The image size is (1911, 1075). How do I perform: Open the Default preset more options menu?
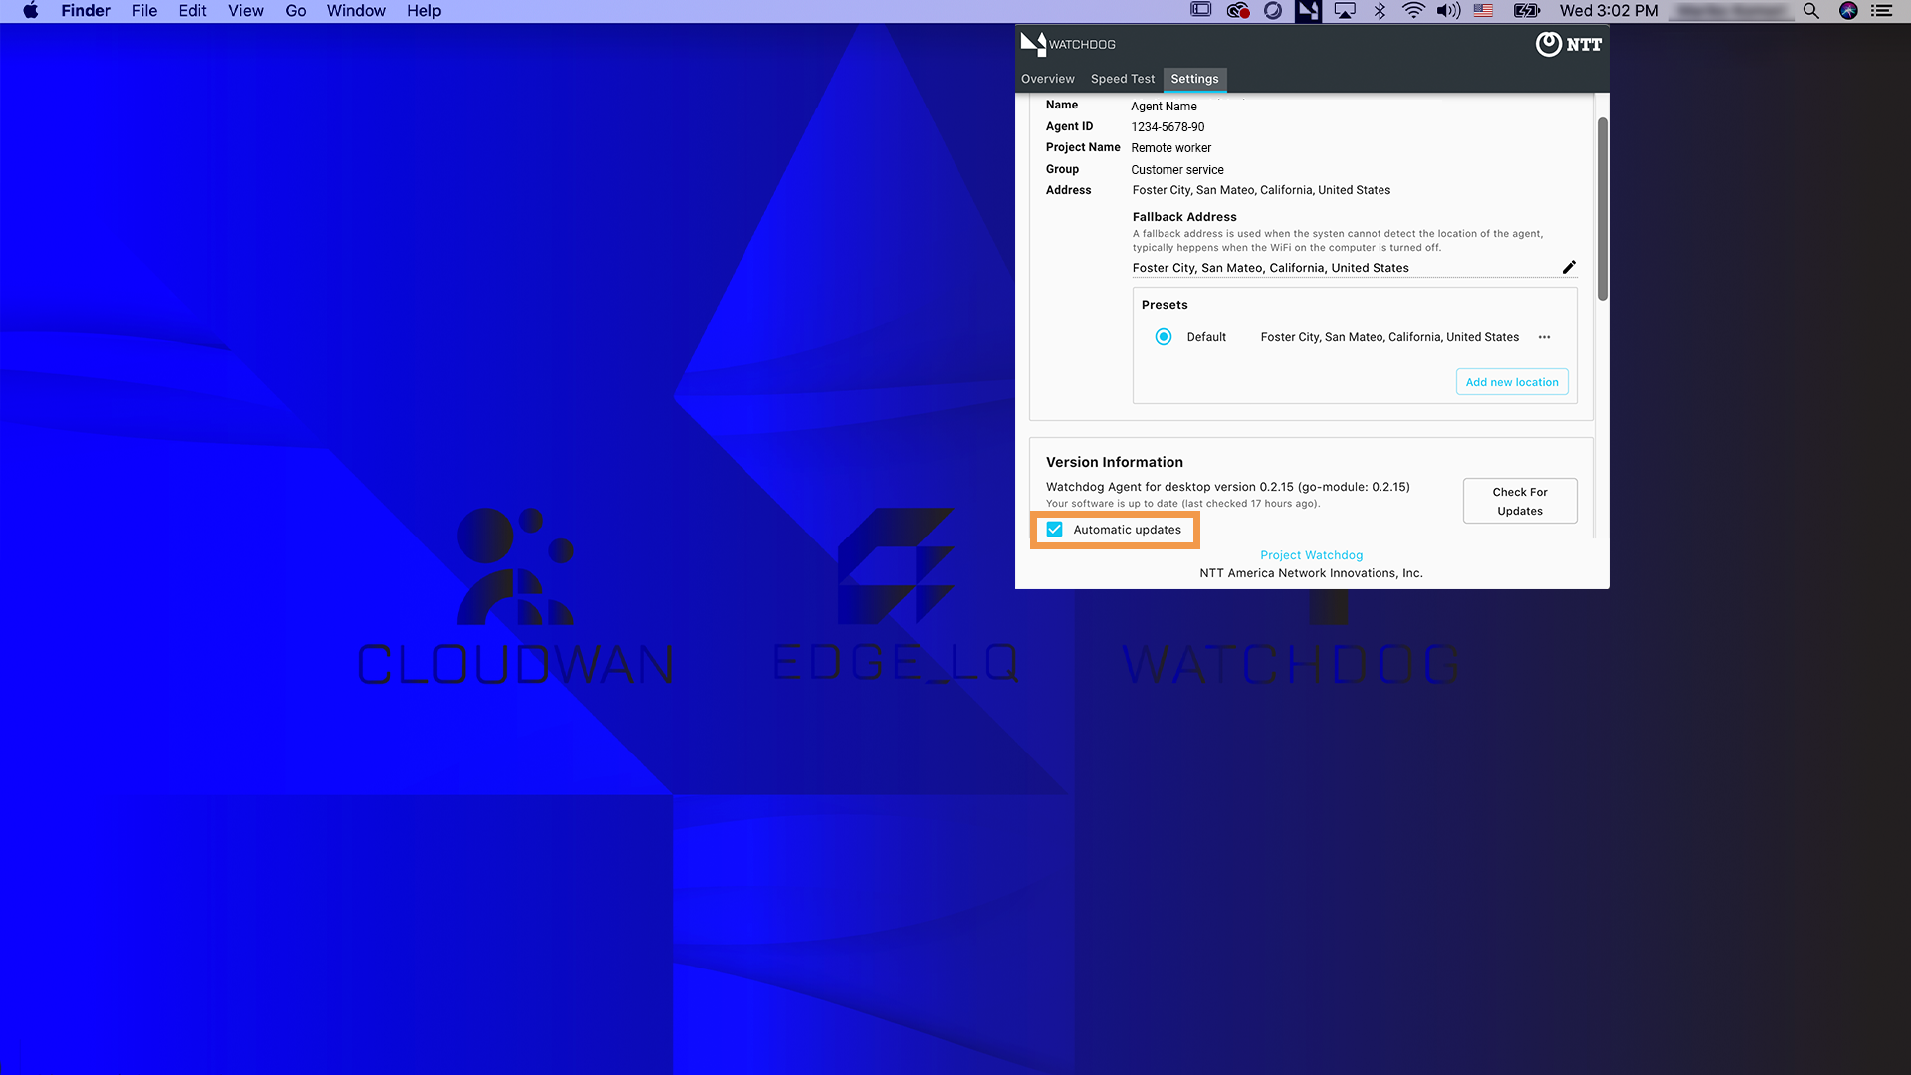[x=1544, y=337]
